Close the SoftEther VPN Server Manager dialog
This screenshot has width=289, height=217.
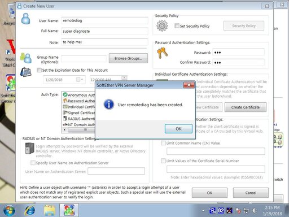(189, 85)
